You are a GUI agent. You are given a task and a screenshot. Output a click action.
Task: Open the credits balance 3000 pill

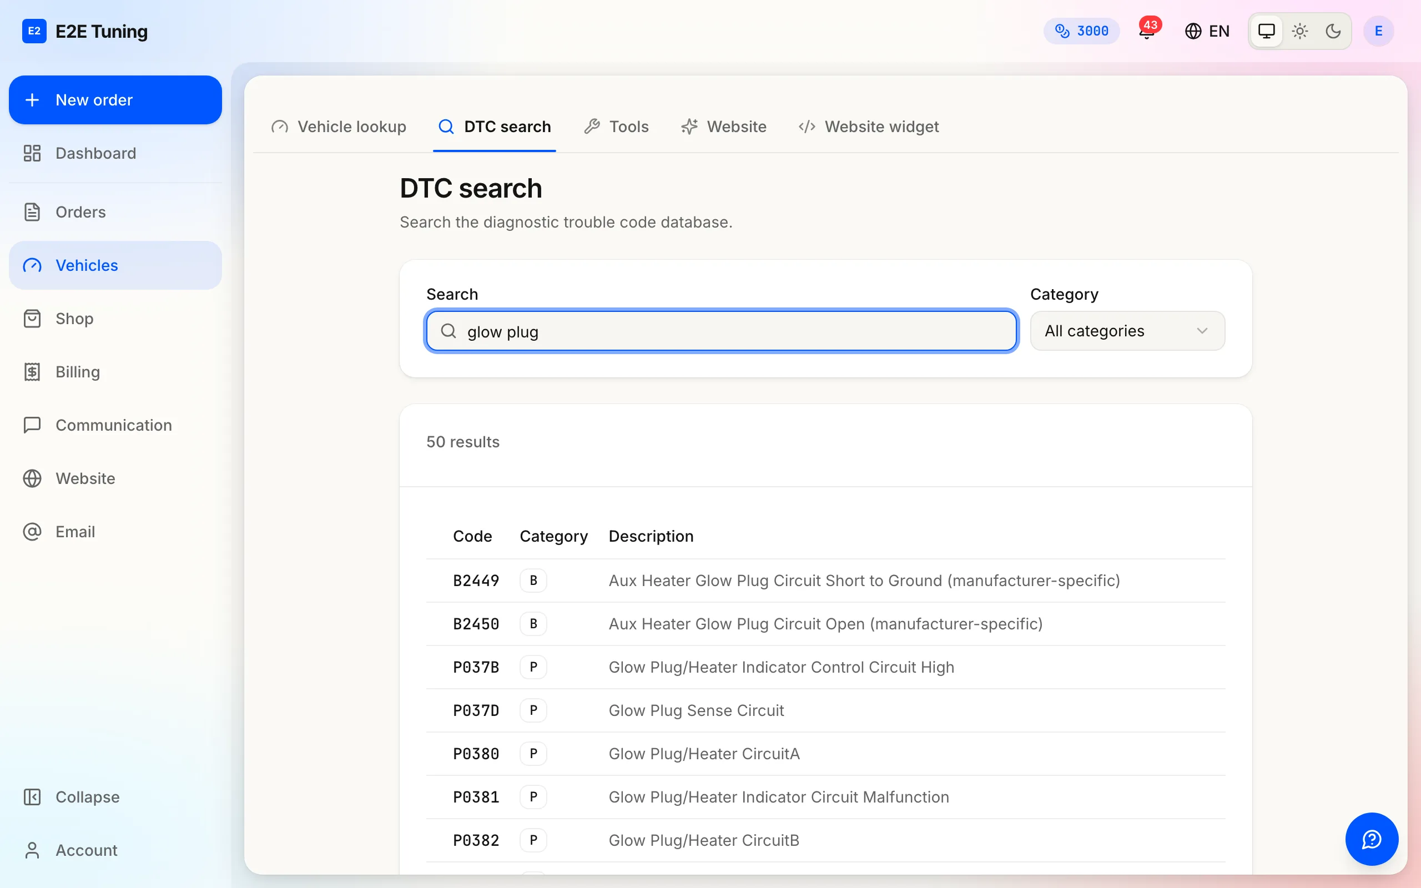[1082, 31]
